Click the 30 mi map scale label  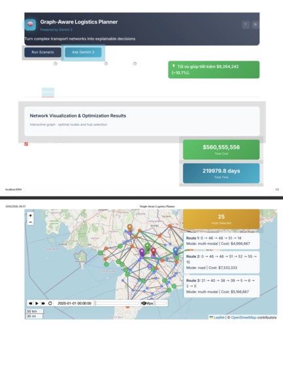click(x=34, y=316)
